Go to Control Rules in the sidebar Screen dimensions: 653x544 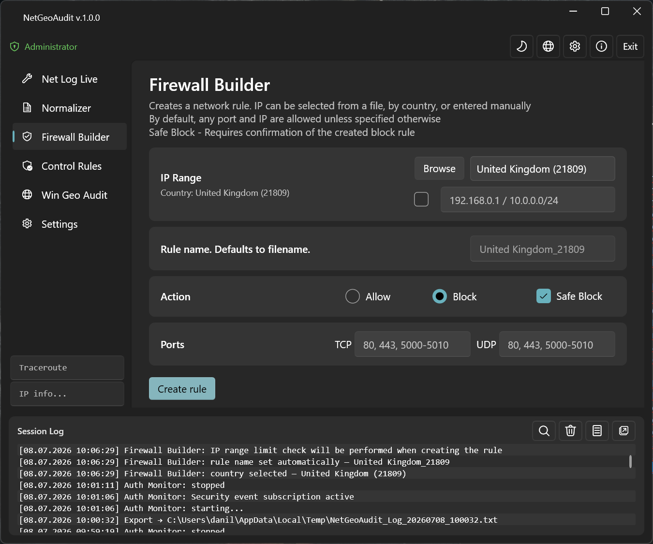[x=69, y=166]
